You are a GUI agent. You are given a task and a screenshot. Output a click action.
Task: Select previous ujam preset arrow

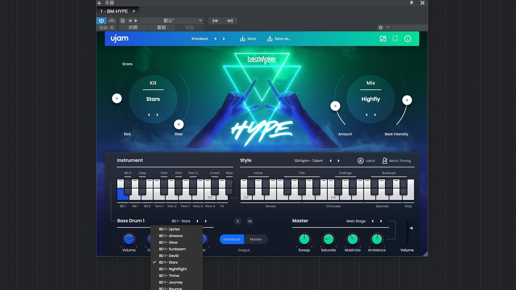(216, 39)
